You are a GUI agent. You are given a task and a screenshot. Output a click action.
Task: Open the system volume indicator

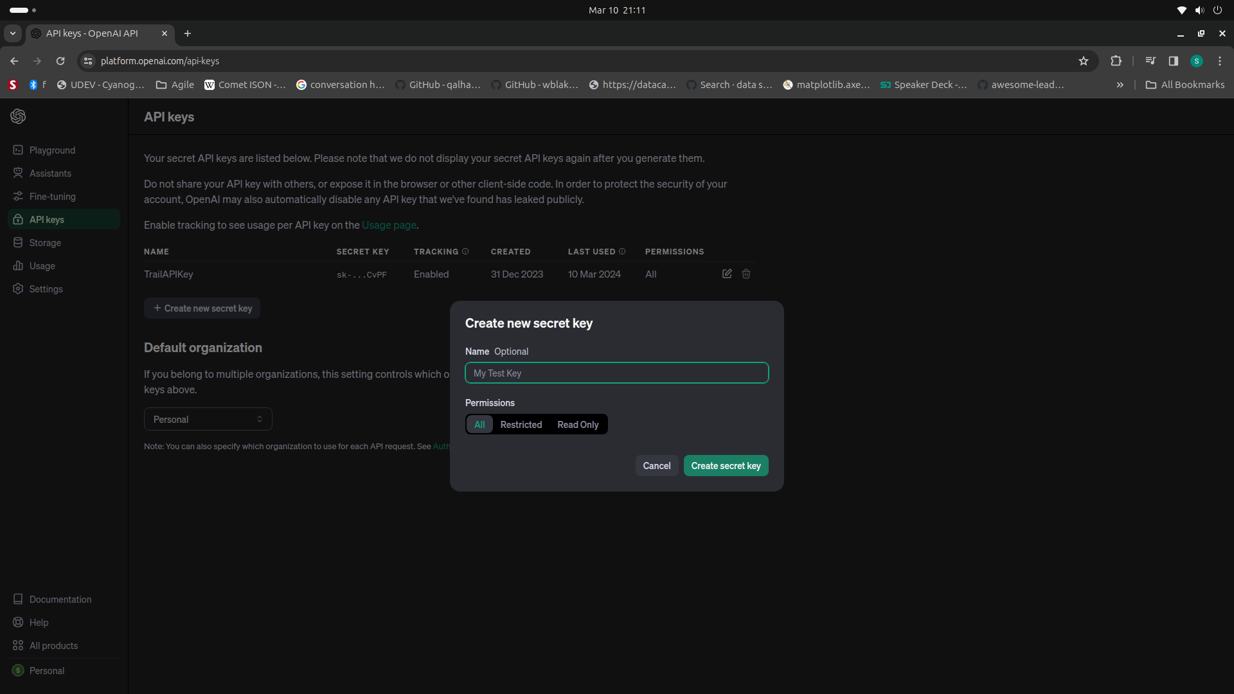pyautogui.click(x=1200, y=10)
